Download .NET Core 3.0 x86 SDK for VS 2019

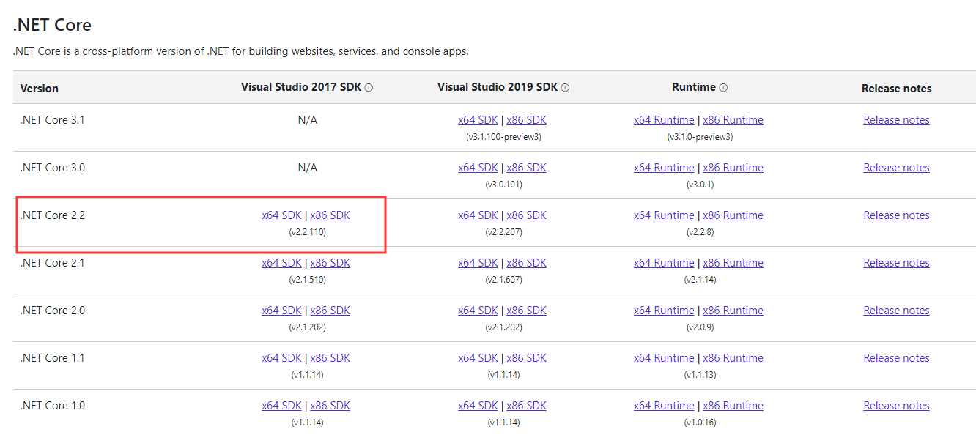(x=526, y=168)
